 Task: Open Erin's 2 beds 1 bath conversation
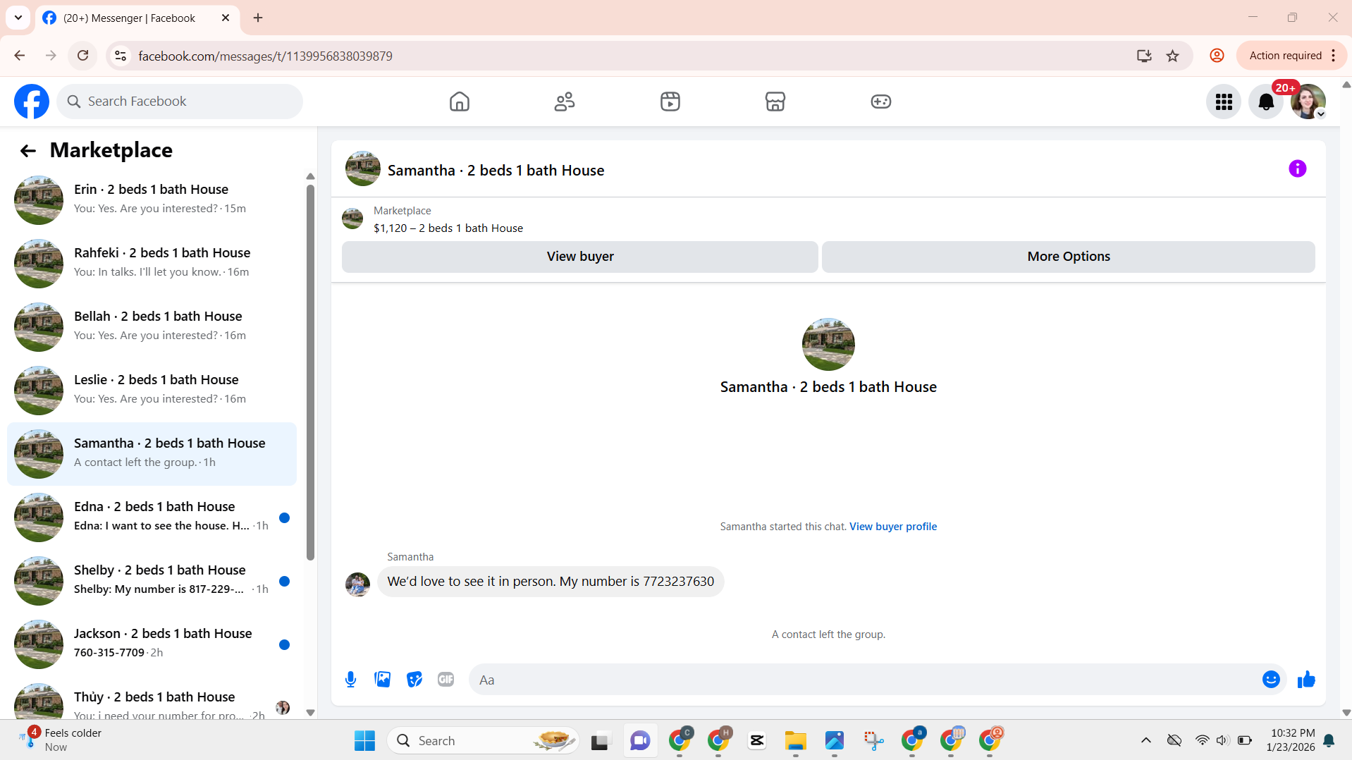(x=152, y=200)
